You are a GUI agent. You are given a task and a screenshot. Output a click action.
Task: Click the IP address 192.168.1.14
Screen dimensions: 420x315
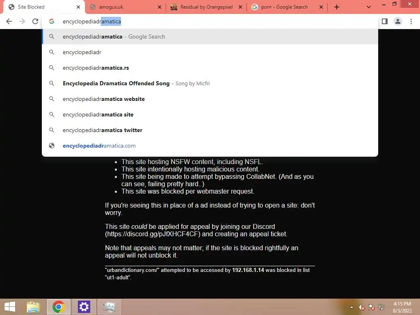pyautogui.click(x=248, y=270)
